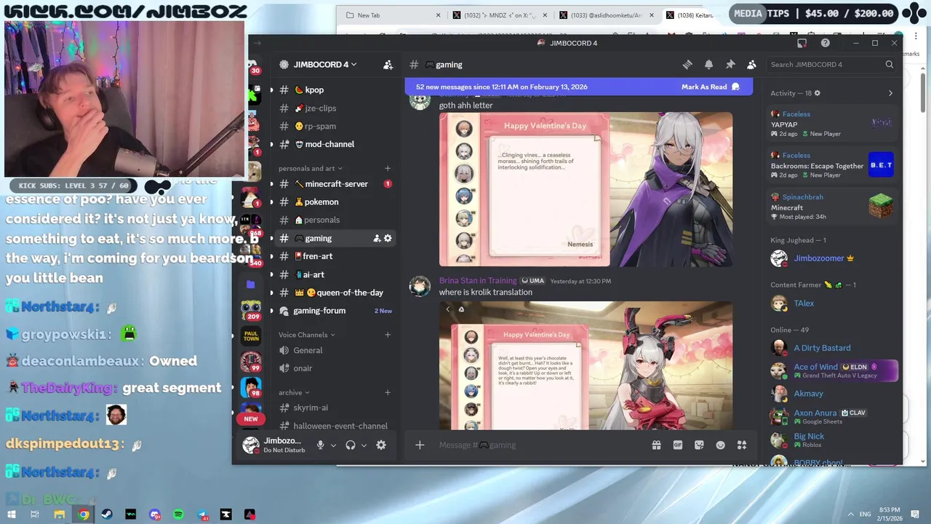Open edit channel gear on gaming channel

point(388,238)
